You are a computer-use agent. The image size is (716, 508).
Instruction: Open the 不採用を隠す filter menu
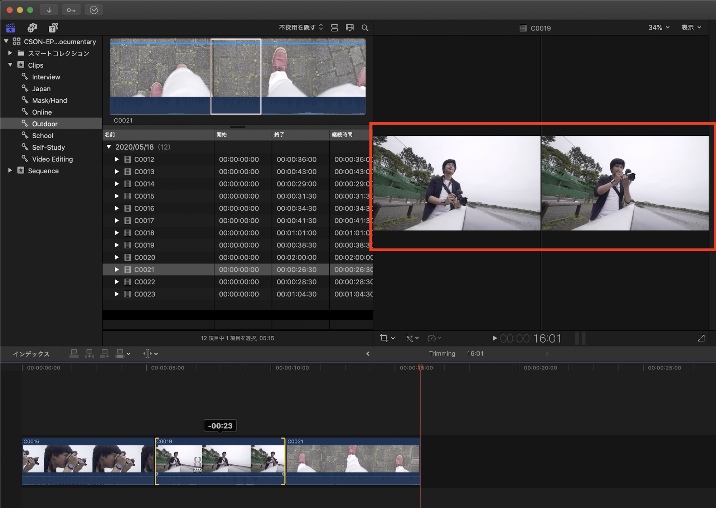[x=301, y=28]
